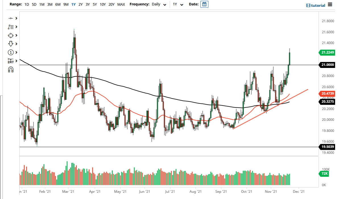Expand the trendline tool options chevron
The height and width of the screenshot is (199, 338).
[x=16, y=18]
